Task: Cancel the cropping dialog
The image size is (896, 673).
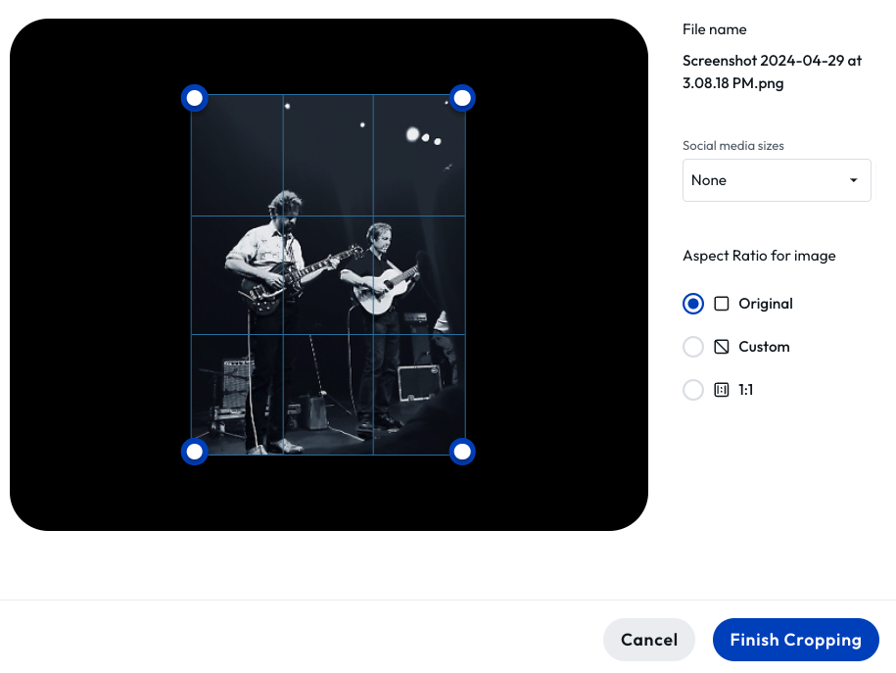Action: tap(649, 640)
